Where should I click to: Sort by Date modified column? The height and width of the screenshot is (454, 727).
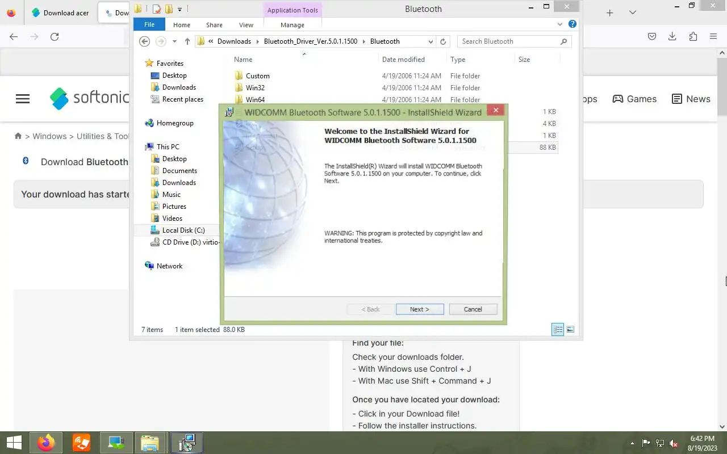pyautogui.click(x=403, y=60)
